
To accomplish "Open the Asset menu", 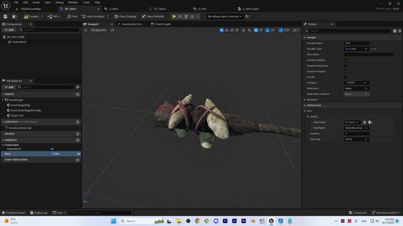I will coord(36,3).
